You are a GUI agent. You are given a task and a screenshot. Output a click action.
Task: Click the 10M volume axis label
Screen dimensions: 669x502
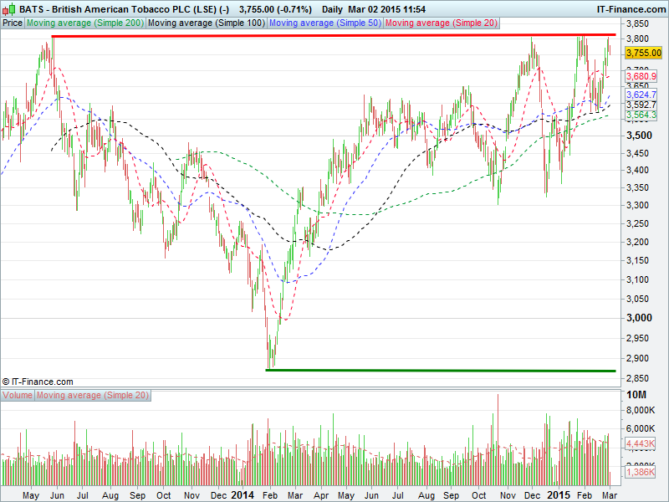click(x=636, y=395)
